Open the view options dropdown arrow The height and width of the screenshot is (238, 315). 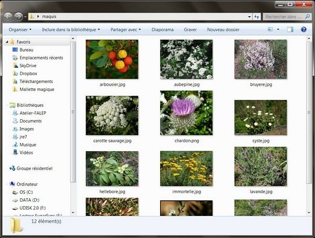[278, 29]
